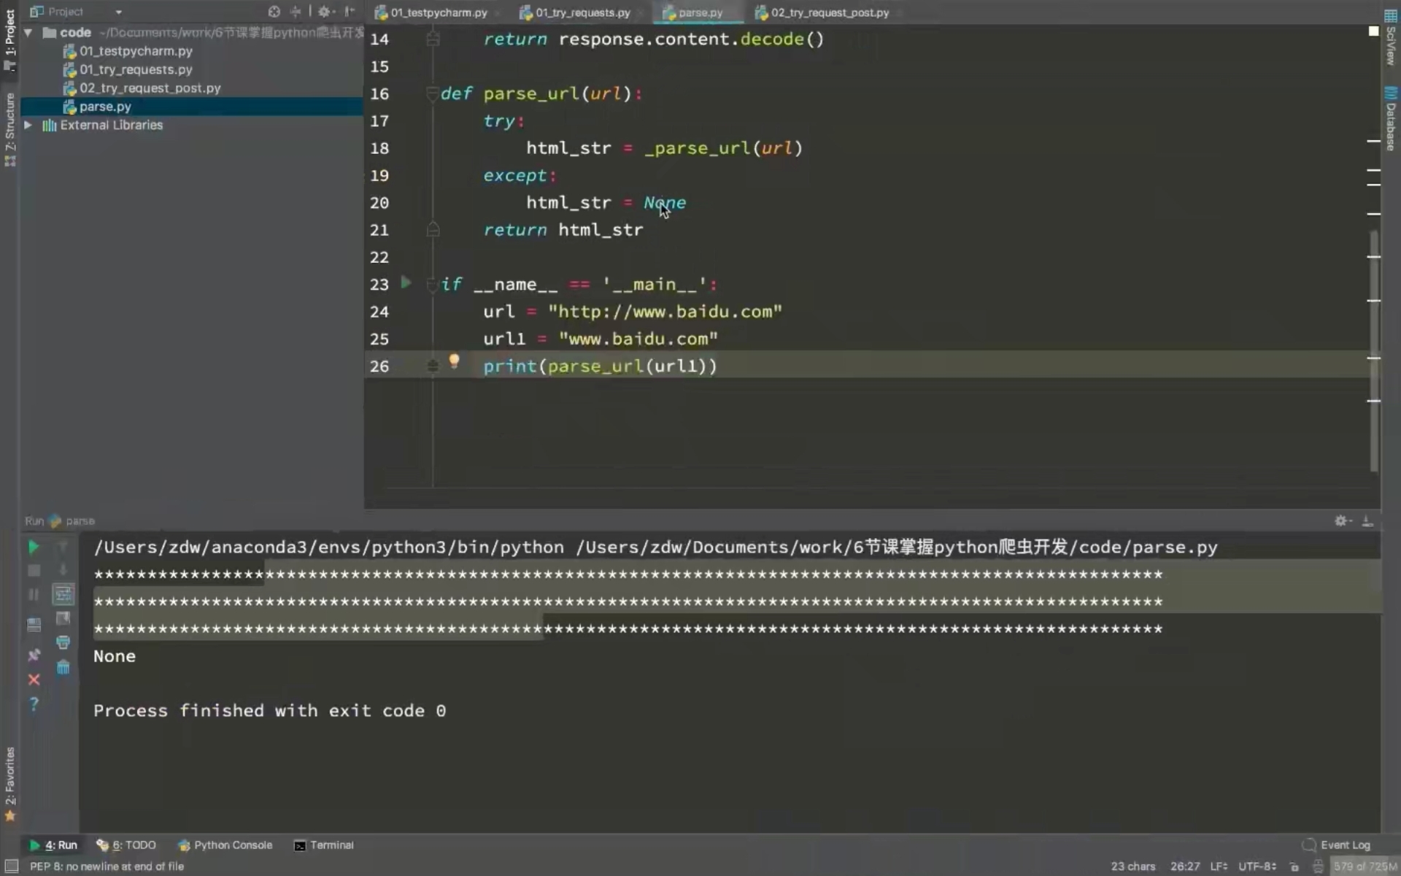Close the Run tab using the red X
The height and width of the screenshot is (876, 1401).
34,680
